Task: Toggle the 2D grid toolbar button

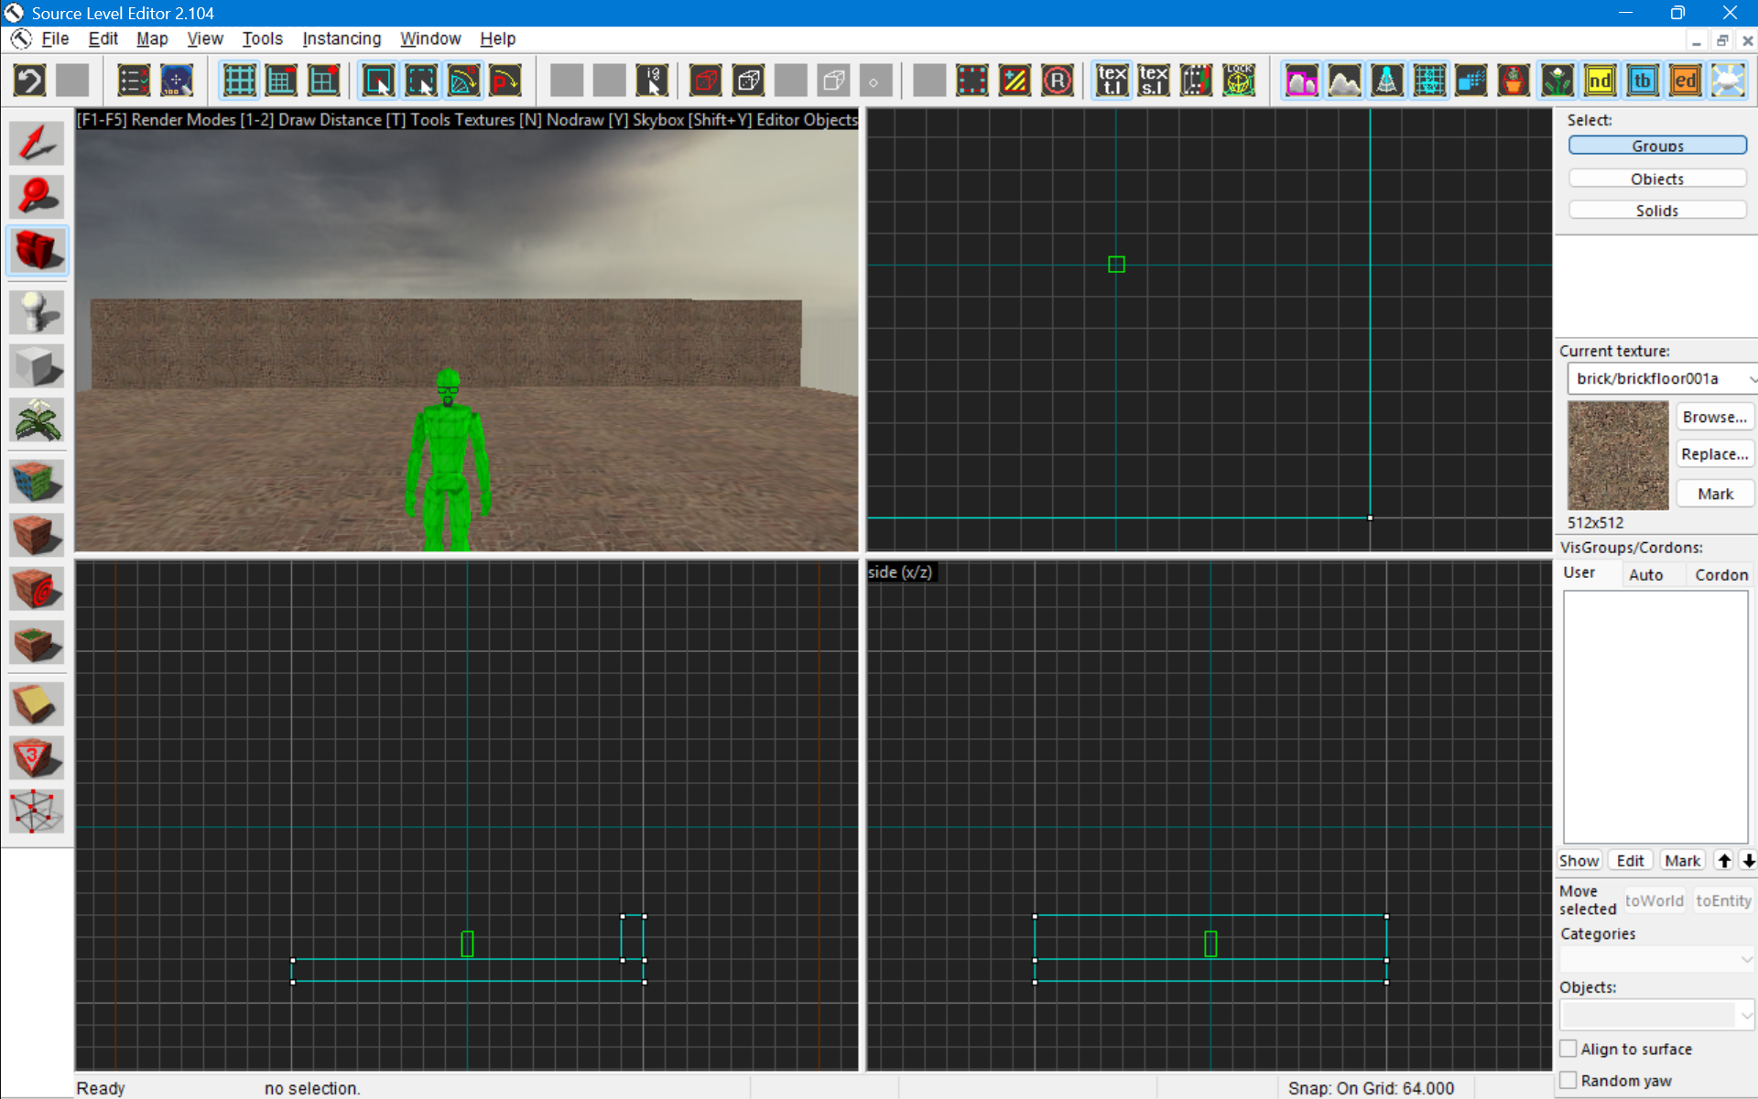Action: [239, 81]
